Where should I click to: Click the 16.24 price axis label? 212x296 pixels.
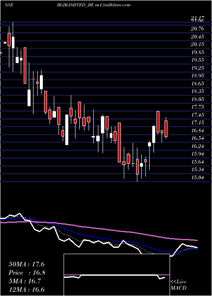tap(198, 146)
